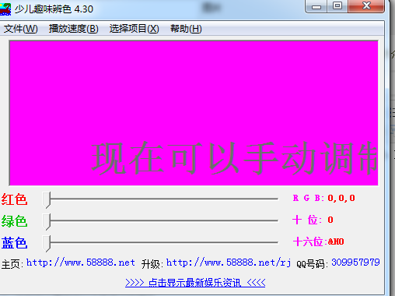Click the 蓝色 label
The width and height of the screenshot is (395, 296).
pos(15,243)
